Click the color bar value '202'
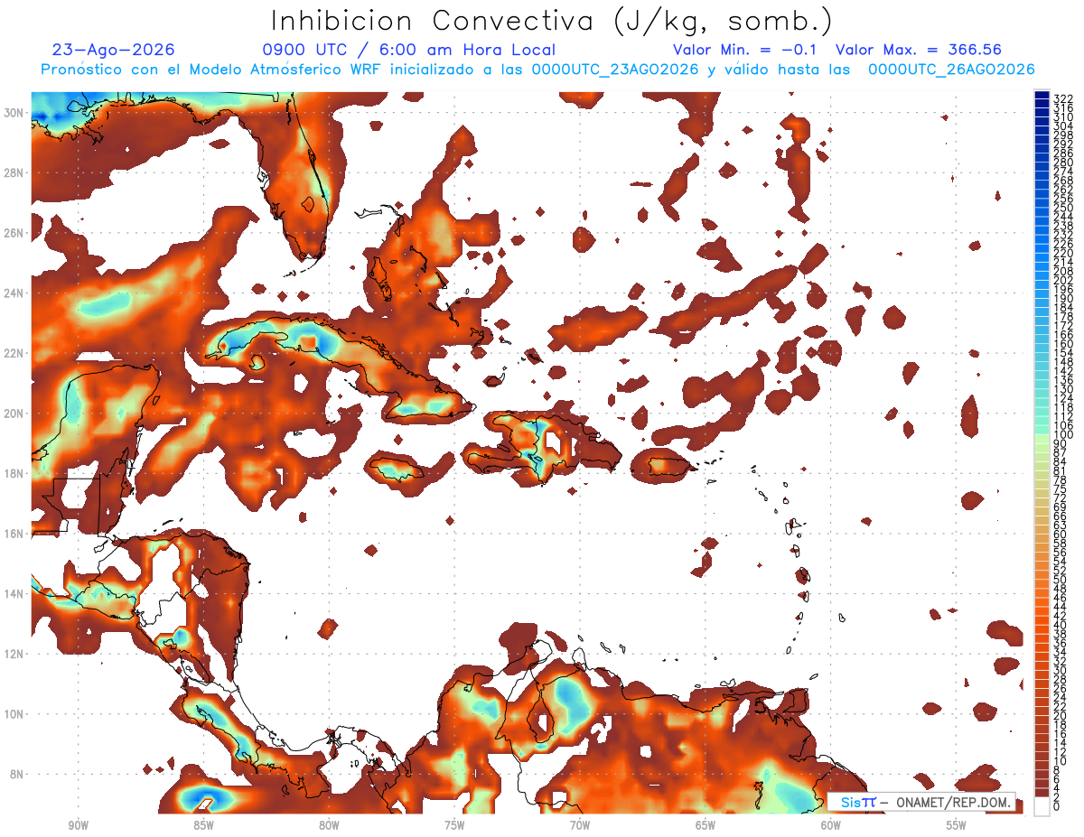Viewport: 1084px width, 837px height. click(x=1063, y=281)
